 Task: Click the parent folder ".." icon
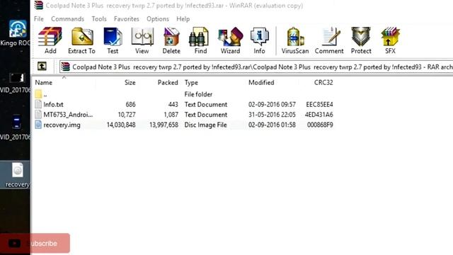coord(38,94)
